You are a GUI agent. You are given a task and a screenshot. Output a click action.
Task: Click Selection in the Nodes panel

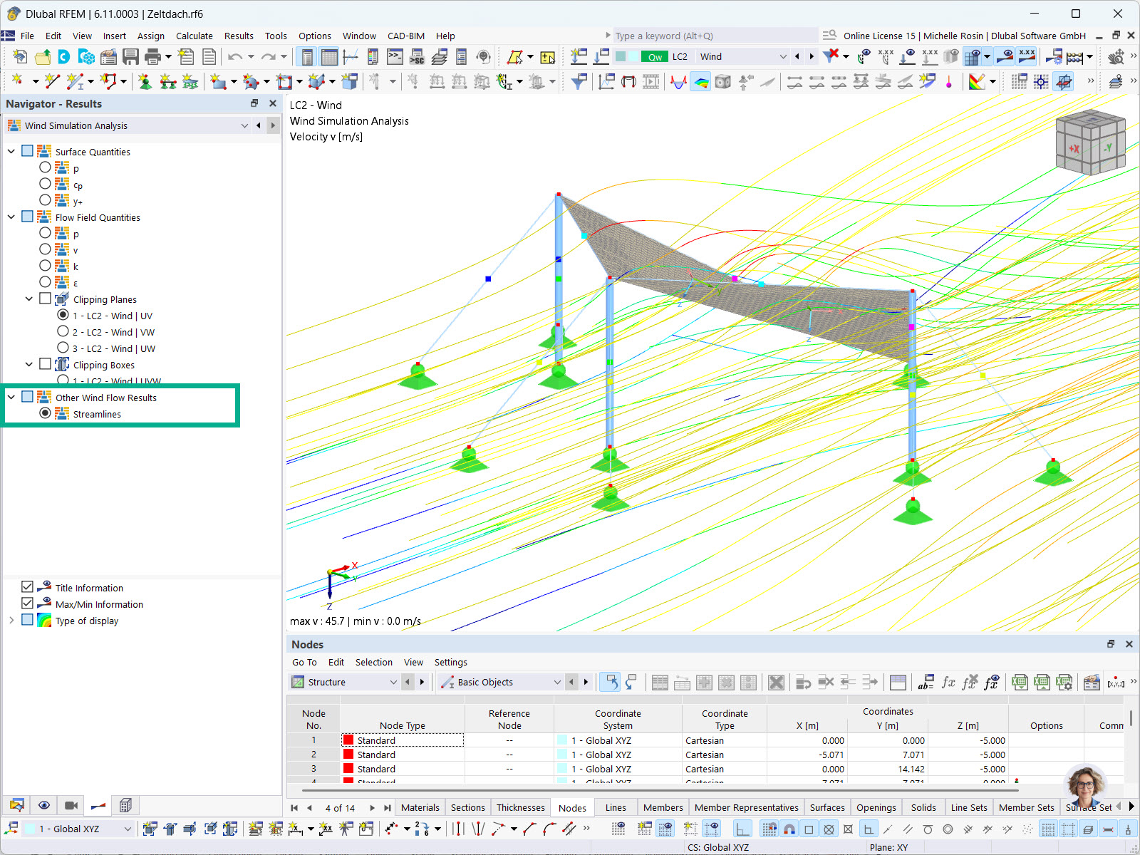(373, 662)
